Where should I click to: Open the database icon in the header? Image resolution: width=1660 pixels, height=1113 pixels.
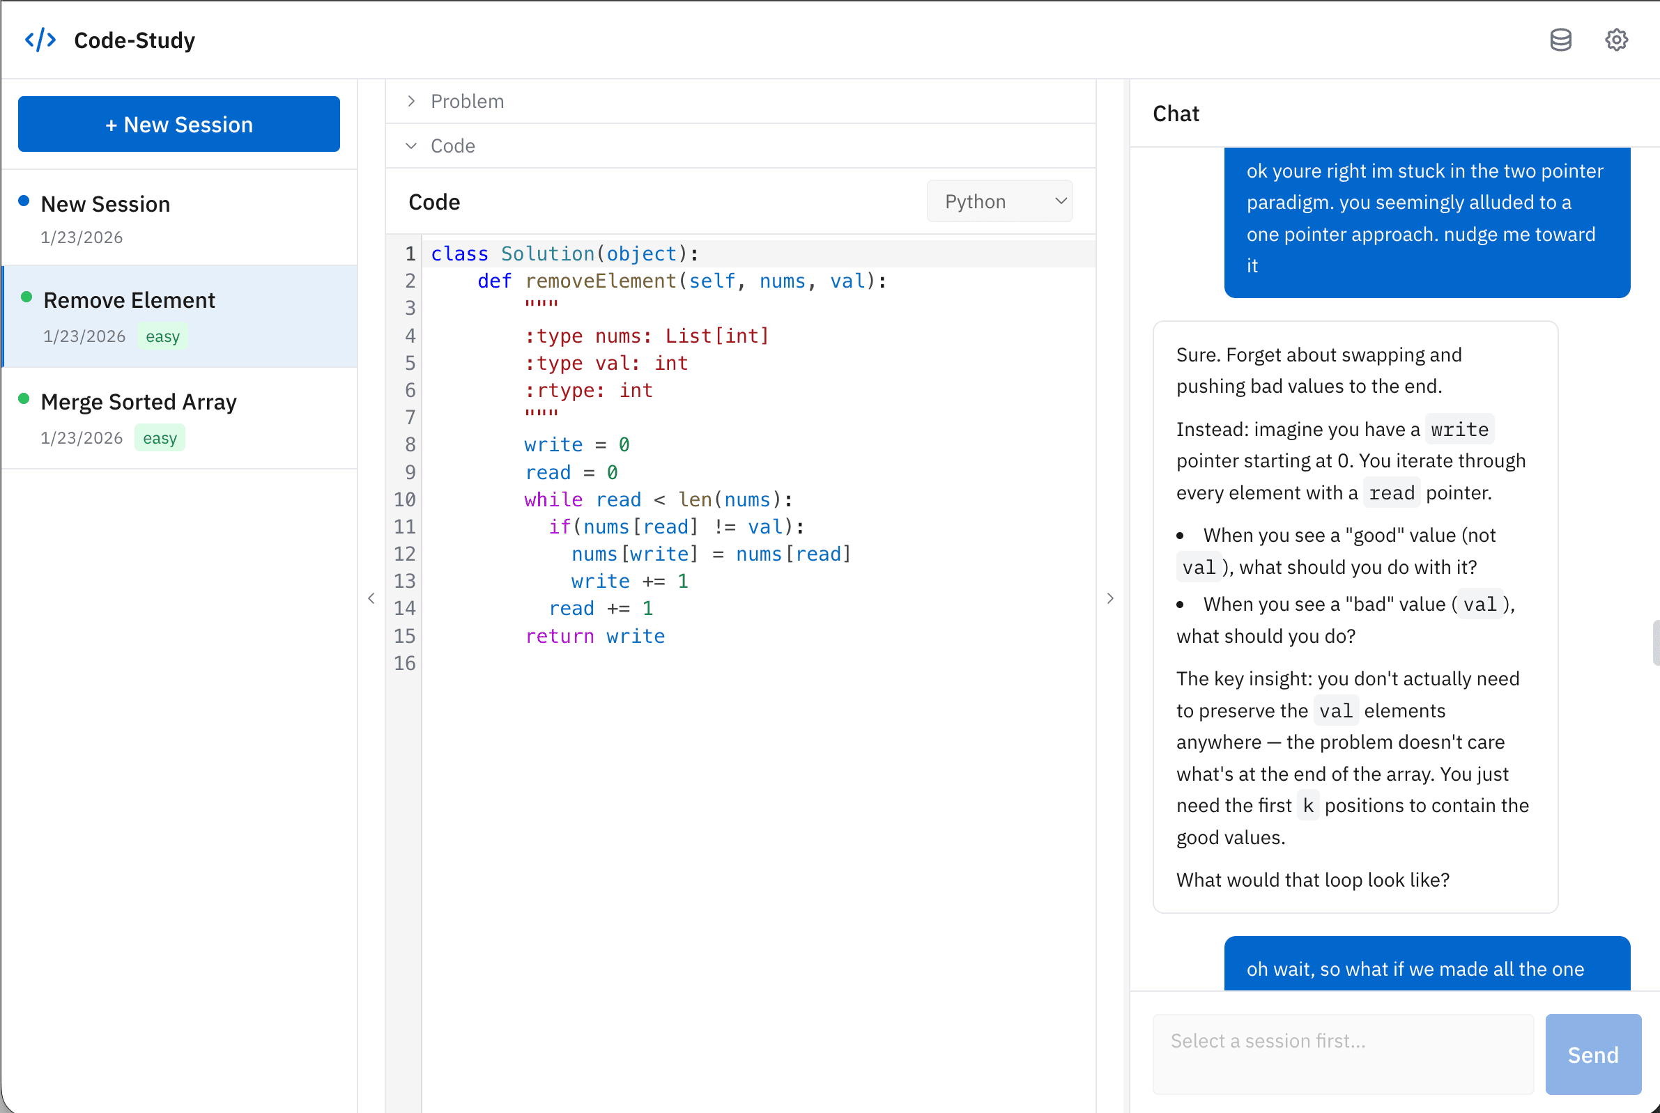click(x=1560, y=40)
